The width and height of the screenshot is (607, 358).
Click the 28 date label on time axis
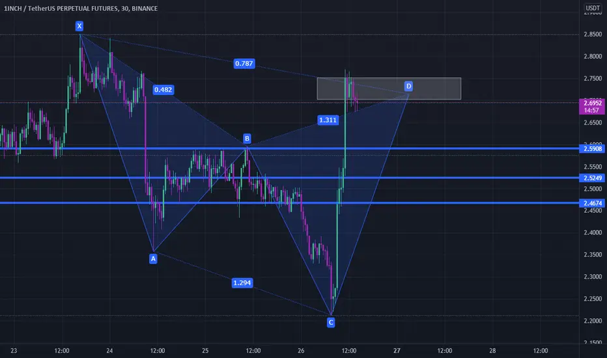[492, 351]
